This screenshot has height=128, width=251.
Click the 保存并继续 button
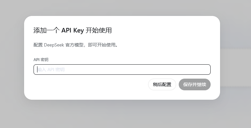tap(194, 84)
